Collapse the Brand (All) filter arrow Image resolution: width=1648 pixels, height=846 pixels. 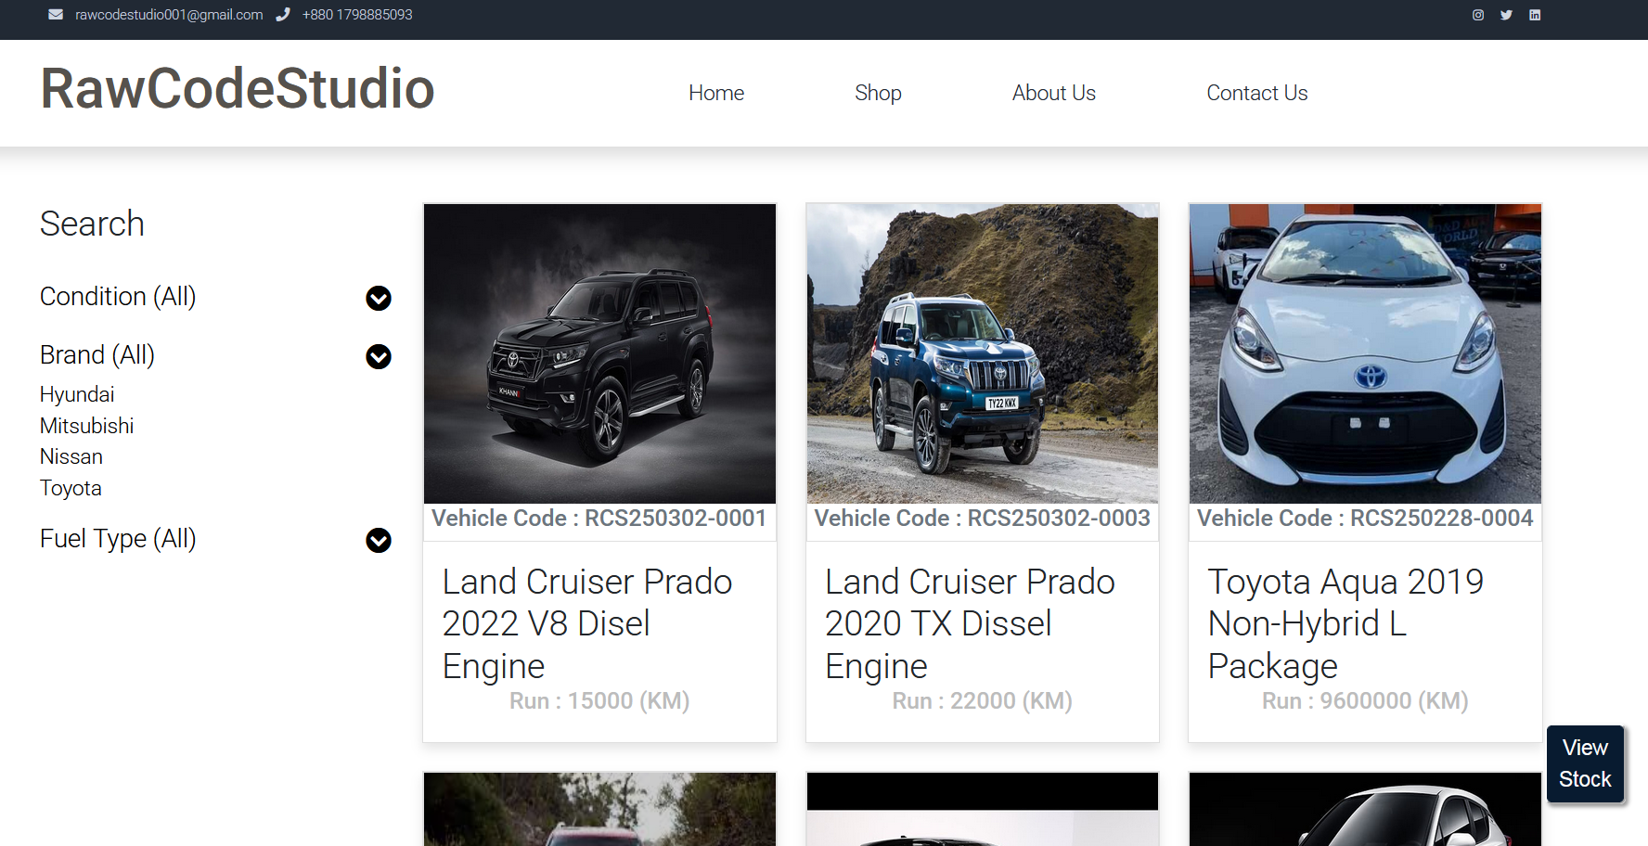[379, 356]
